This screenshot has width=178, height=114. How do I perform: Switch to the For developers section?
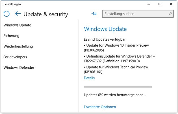pos(15,57)
